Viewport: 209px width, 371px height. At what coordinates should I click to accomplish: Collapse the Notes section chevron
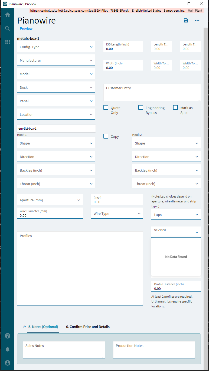(25, 327)
